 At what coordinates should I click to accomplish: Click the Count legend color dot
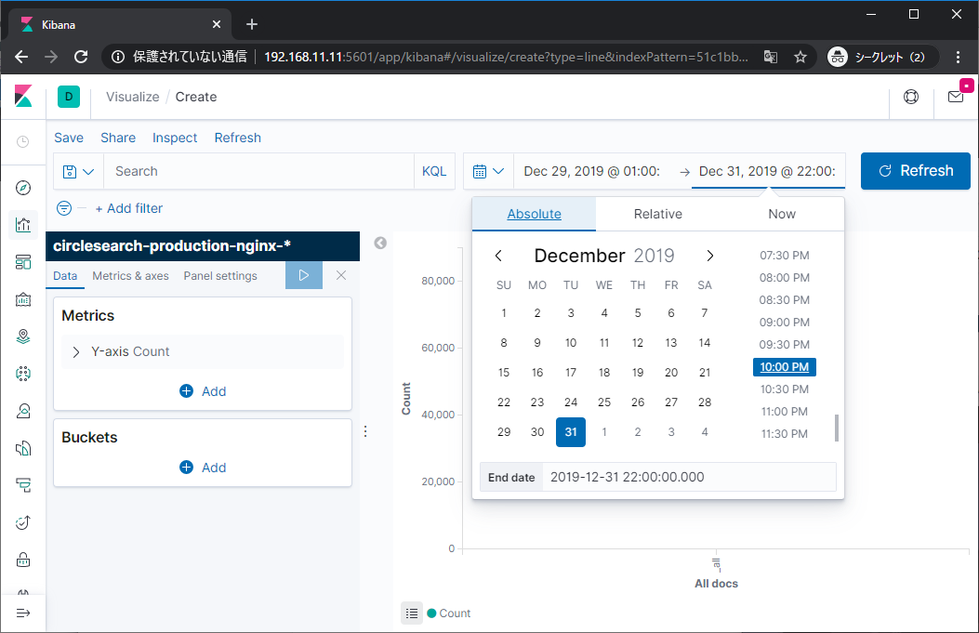(431, 613)
